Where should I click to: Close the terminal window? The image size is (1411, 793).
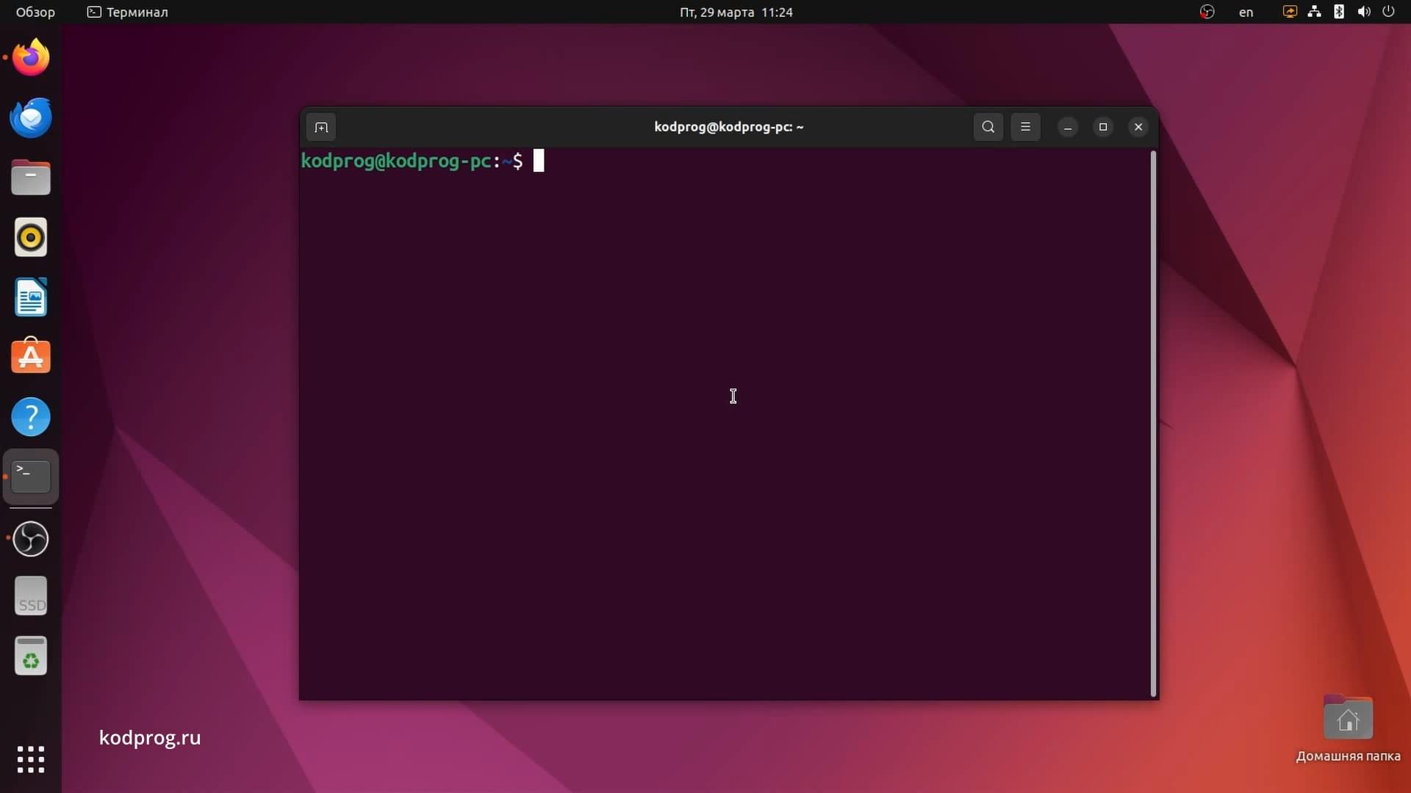(x=1138, y=127)
